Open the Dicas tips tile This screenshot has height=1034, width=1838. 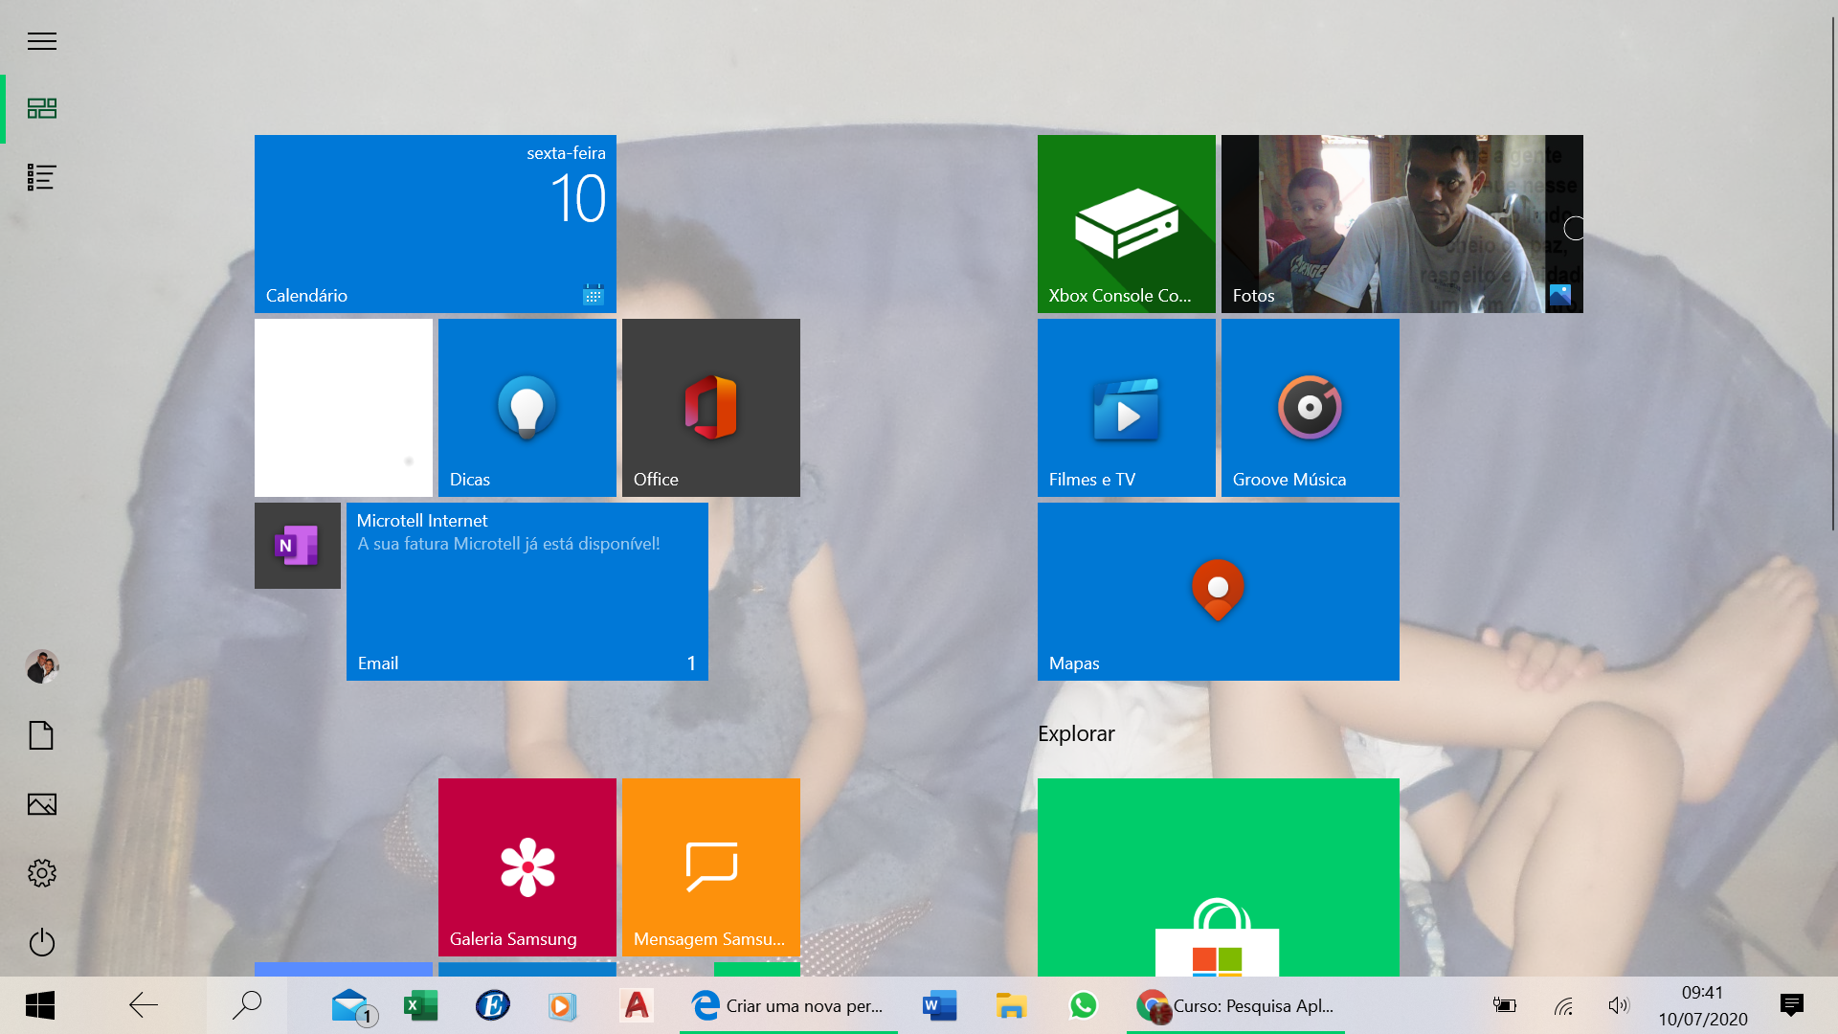(527, 407)
